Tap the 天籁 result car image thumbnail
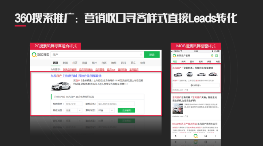 (x=178, y=109)
